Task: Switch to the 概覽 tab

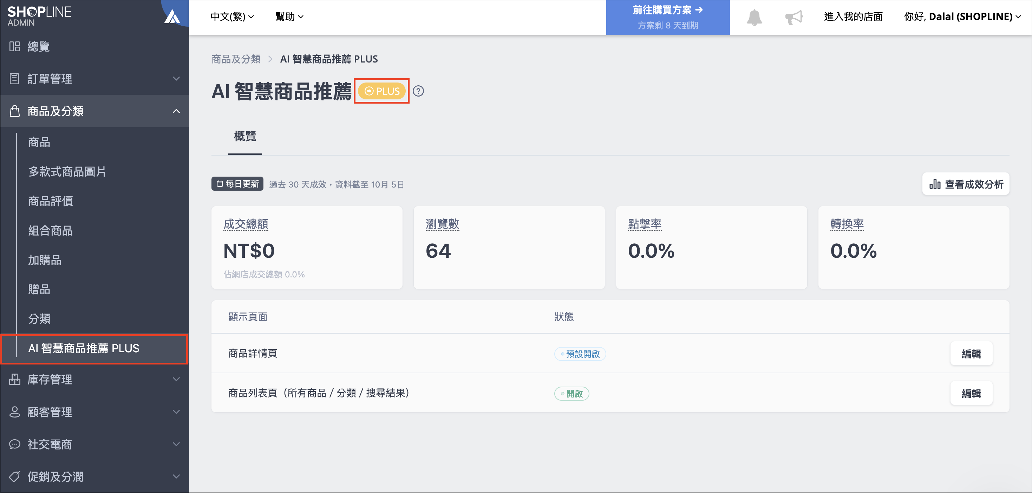Action: [245, 137]
